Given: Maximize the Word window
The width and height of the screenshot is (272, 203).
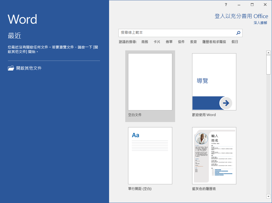Looking at the screenshot, I should (252, 5).
